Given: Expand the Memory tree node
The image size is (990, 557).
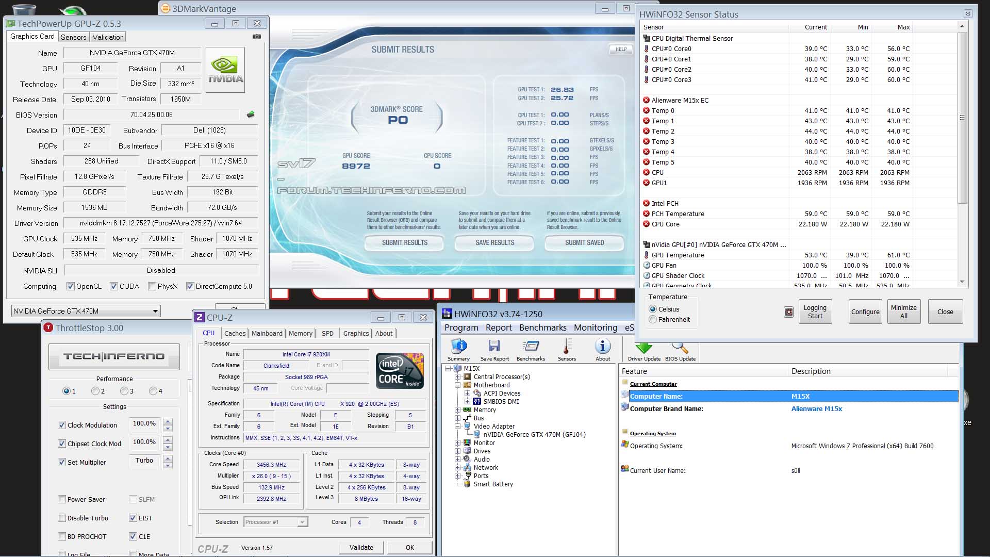Looking at the screenshot, I should point(457,409).
